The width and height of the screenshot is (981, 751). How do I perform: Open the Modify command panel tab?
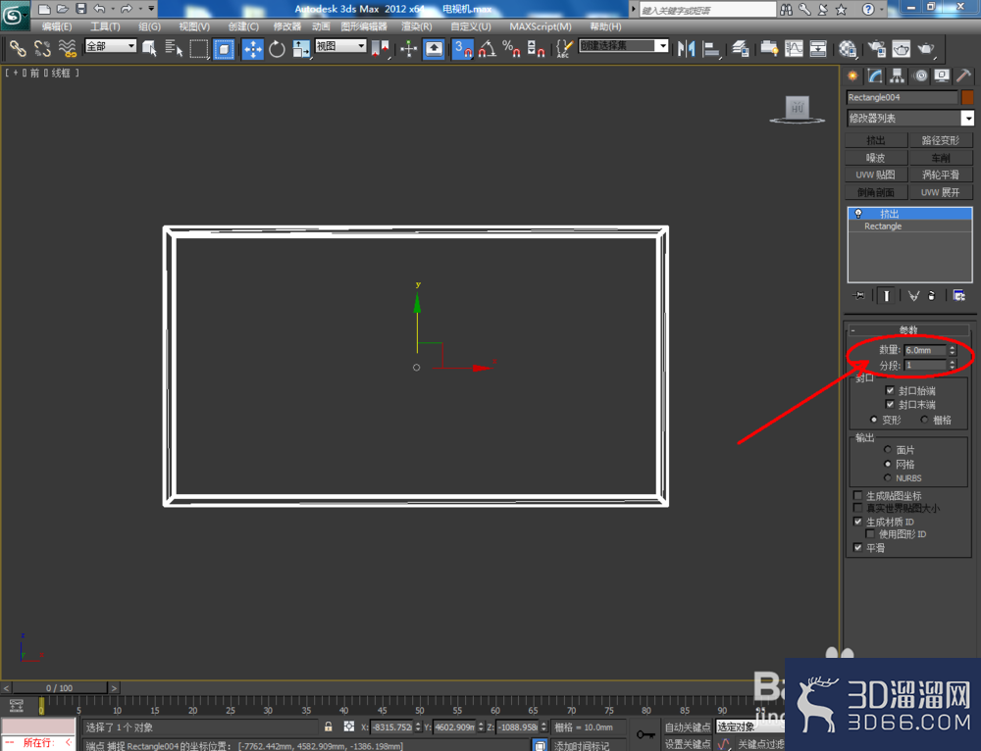tap(875, 76)
